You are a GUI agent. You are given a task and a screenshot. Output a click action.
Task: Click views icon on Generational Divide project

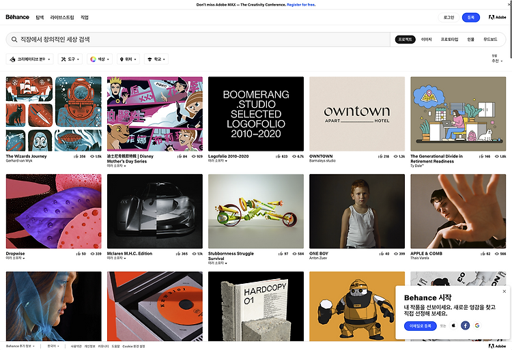pyautogui.click(x=497, y=156)
